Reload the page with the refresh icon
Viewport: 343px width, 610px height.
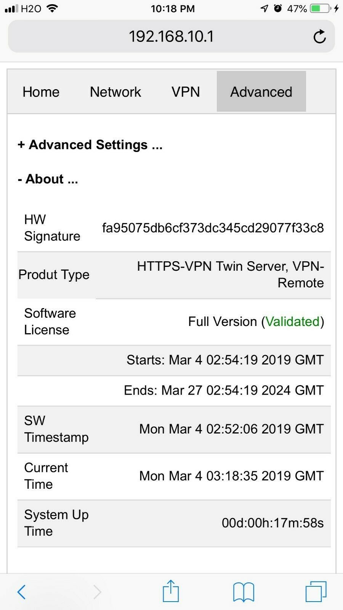coord(319,37)
